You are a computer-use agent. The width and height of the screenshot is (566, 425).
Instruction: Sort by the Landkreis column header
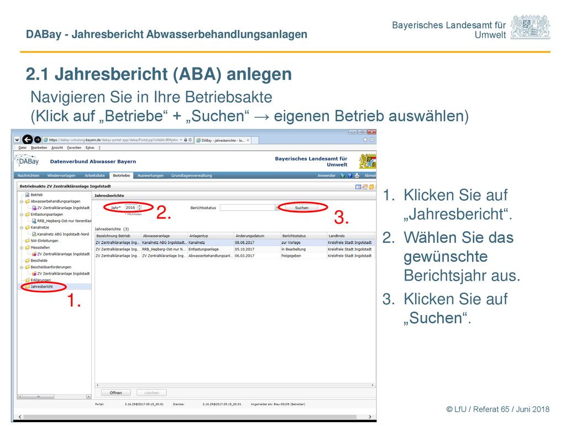point(350,236)
